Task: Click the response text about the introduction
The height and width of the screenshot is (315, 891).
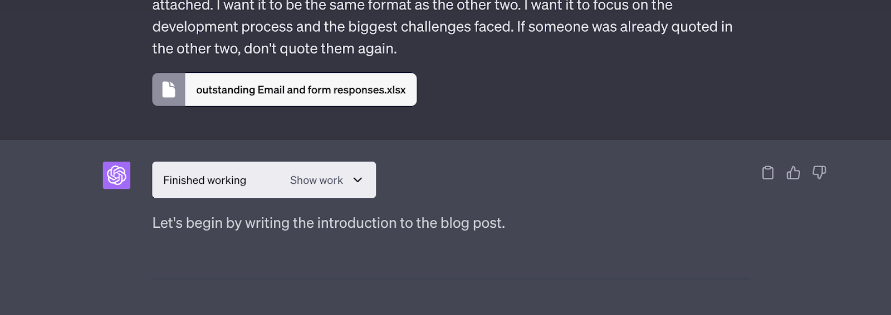Action: [329, 223]
